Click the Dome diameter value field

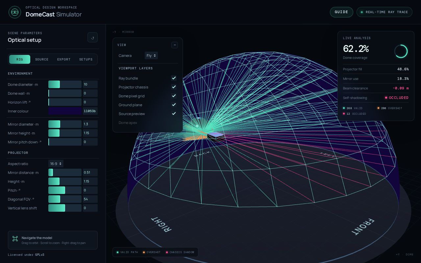90,84
